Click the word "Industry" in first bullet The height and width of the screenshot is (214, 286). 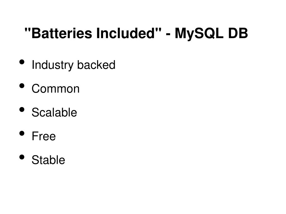click(53, 65)
